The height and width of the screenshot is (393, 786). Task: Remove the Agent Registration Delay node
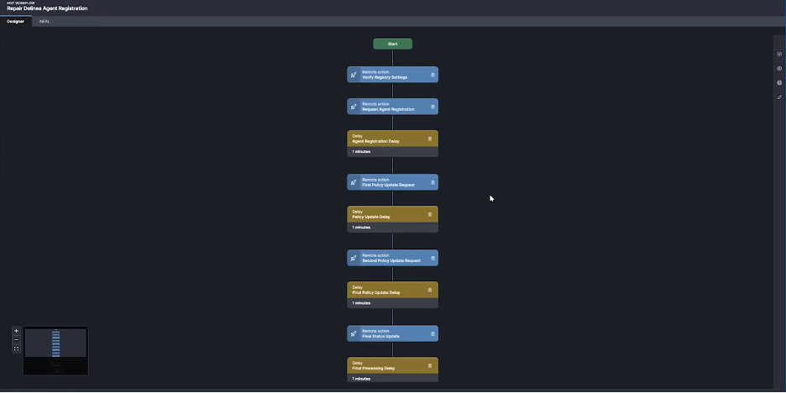tap(430, 139)
